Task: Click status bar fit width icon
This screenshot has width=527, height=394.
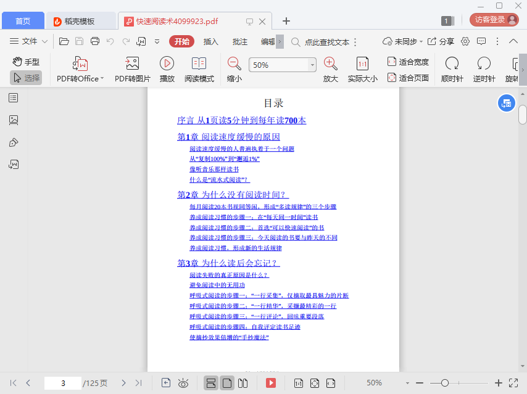Action: 331,383
